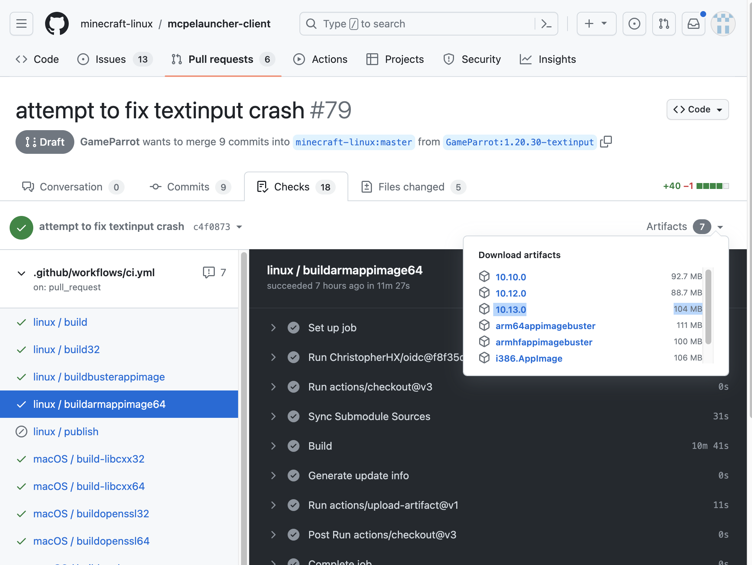Download the arm64appimagebuster artifact

pos(545,326)
